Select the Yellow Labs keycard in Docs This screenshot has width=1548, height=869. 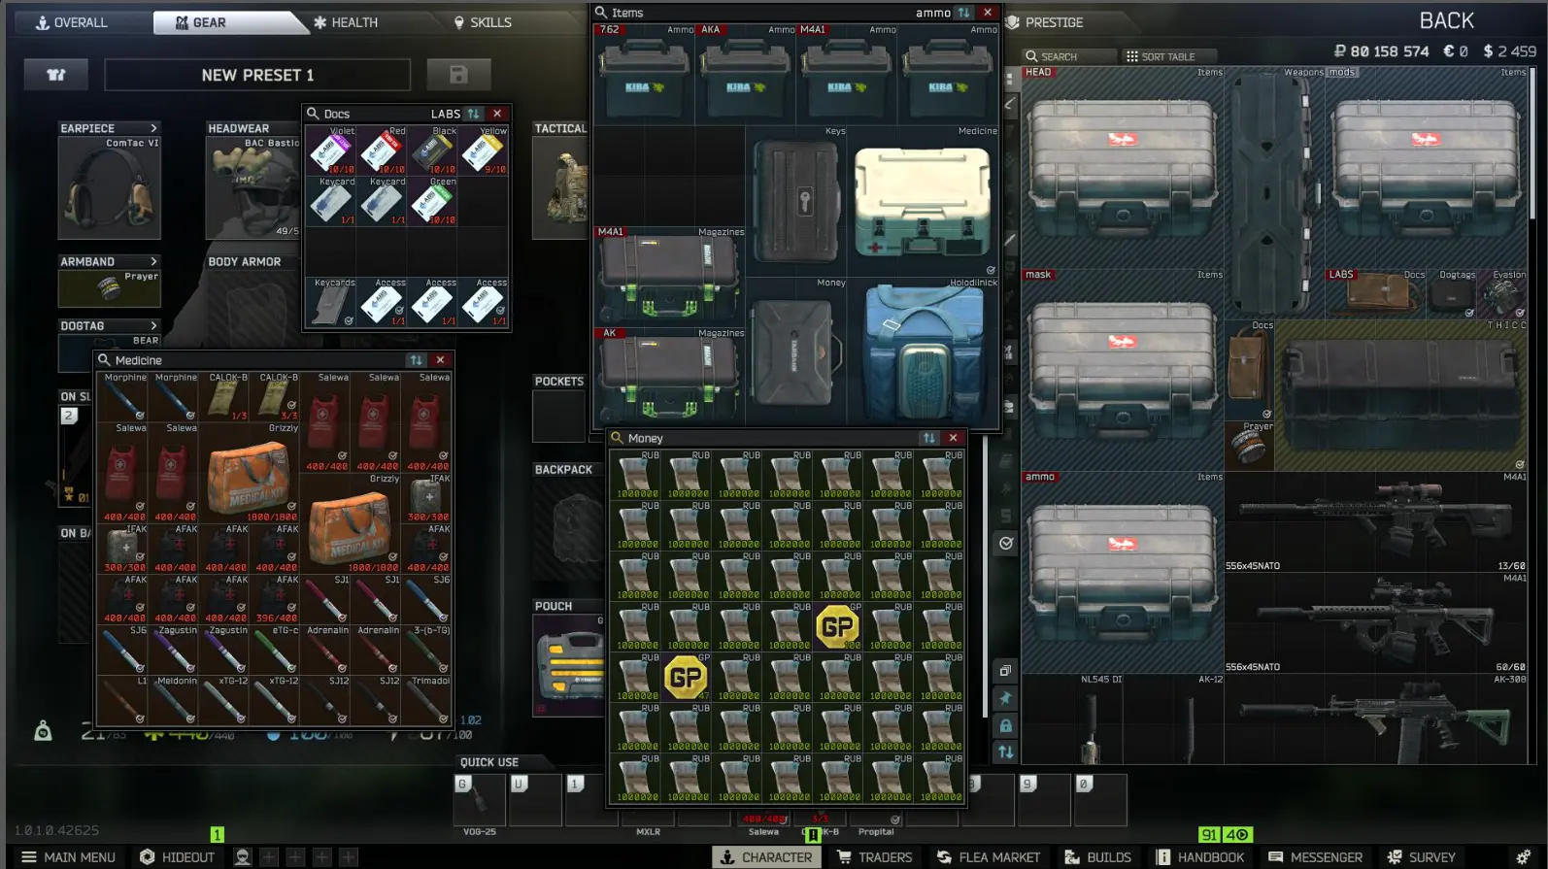point(483,150)
